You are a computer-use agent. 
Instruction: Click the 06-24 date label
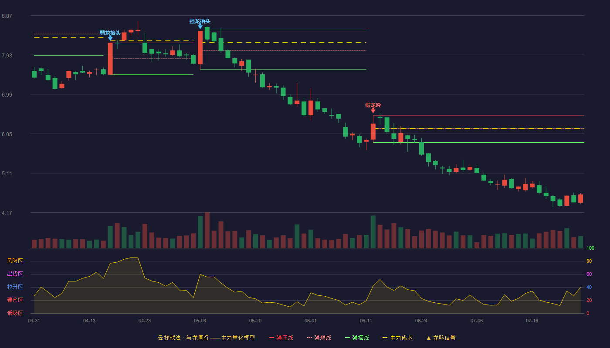point(421,321)
